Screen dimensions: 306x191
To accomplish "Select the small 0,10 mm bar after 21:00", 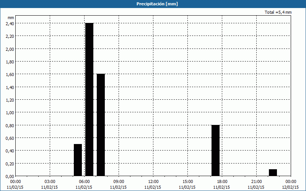I will point(273,173).
